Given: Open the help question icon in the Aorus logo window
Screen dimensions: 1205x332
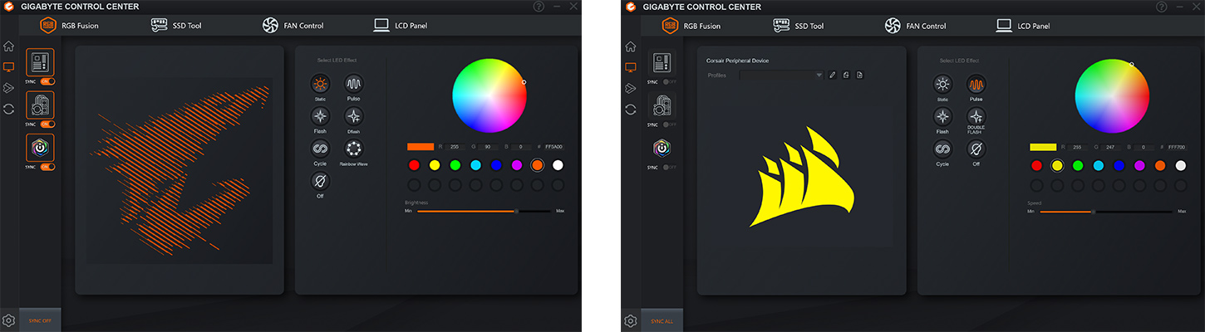Looking at the screenshot, I should tap(540, 7).
